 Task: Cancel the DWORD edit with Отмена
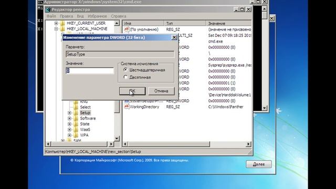[161, 91]
